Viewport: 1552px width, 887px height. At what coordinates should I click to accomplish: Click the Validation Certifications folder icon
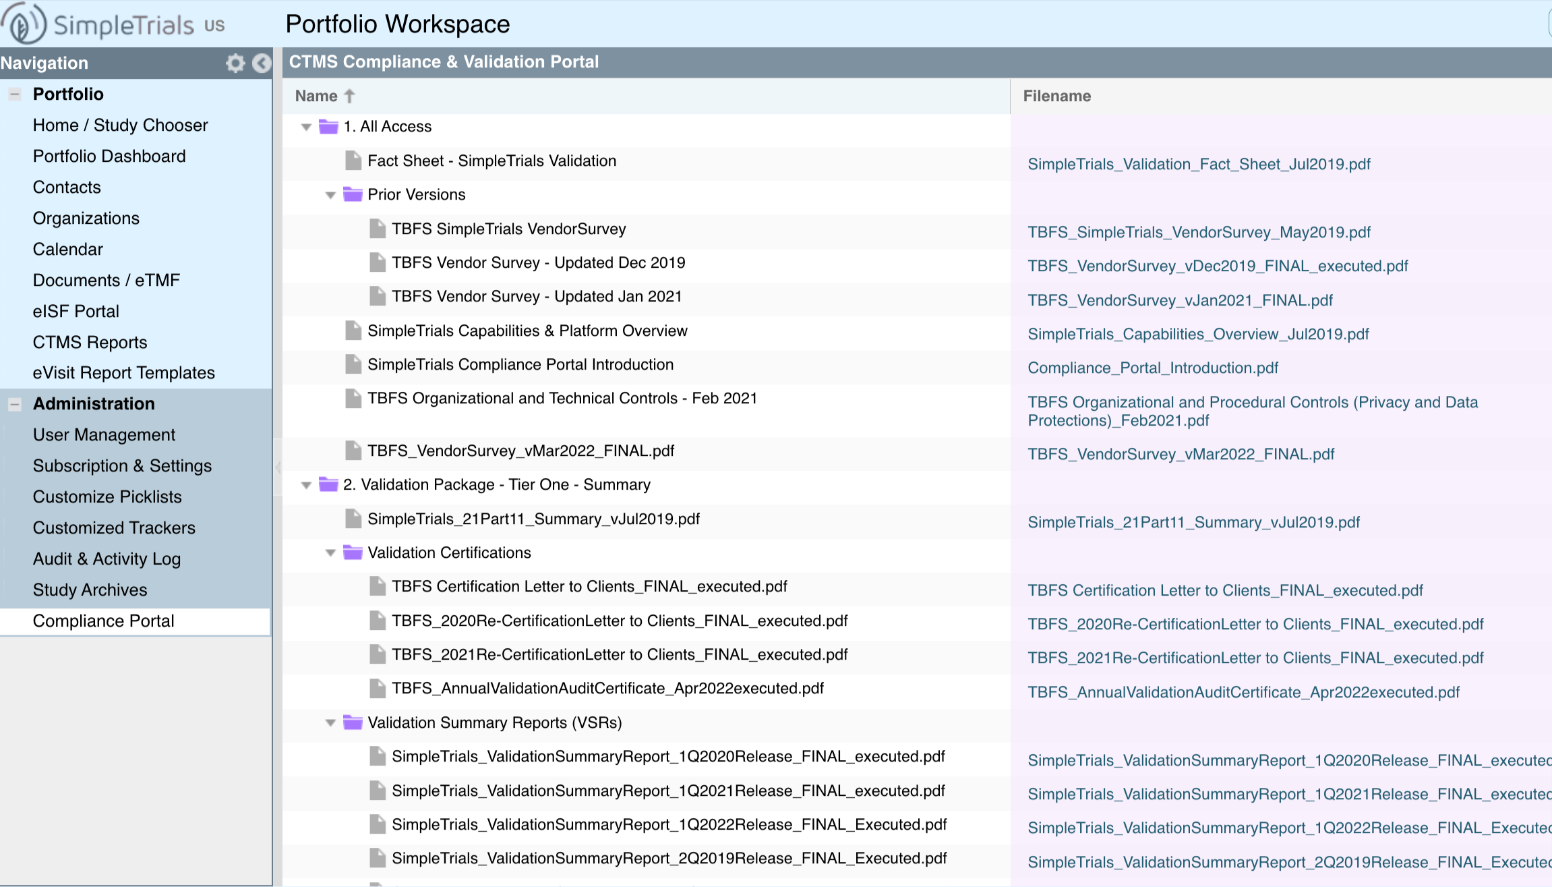tap(353, 552)
